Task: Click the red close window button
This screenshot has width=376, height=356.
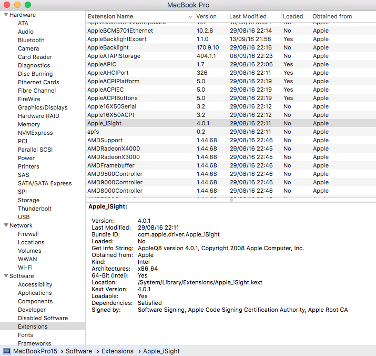Action: (7, 5)
